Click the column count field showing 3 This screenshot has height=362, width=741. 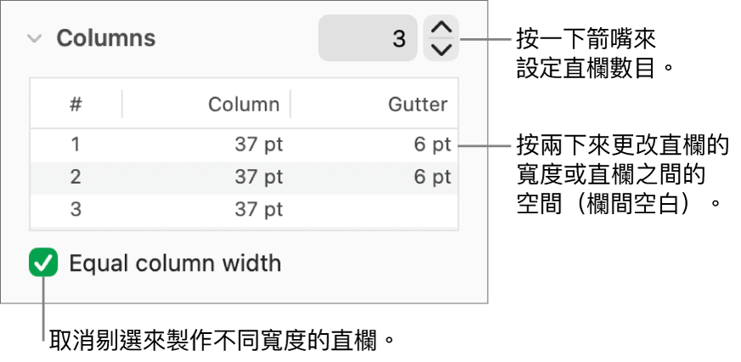coord(368,38)
